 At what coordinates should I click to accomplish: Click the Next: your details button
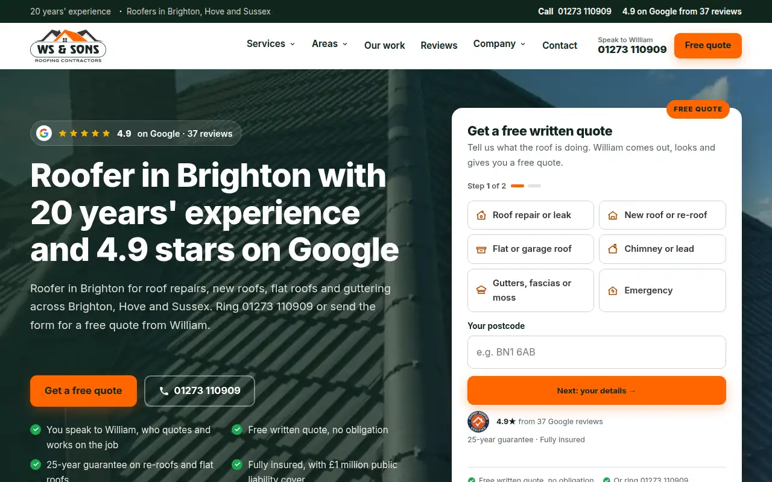(x=596, y=390)
